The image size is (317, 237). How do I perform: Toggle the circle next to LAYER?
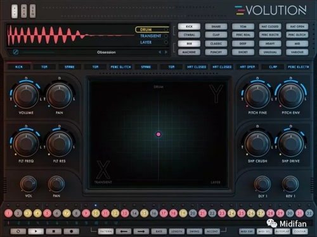point(166,42)
